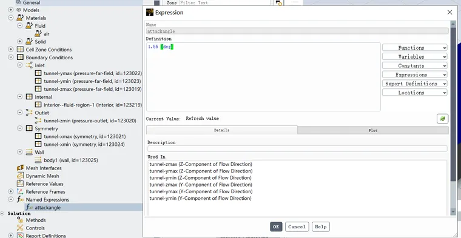Open the Functions dropdown
This screenshot has height=238, width=461.
click(x=414, y=48)
